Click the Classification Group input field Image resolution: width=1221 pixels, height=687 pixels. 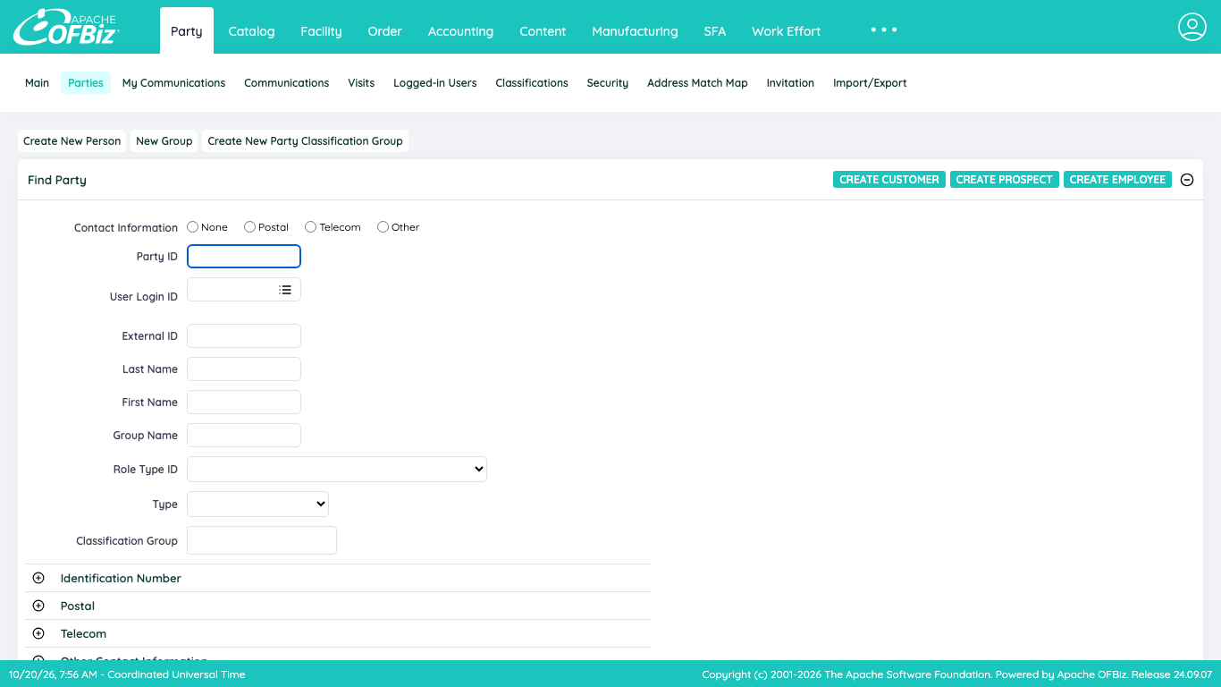click(262, 540)
